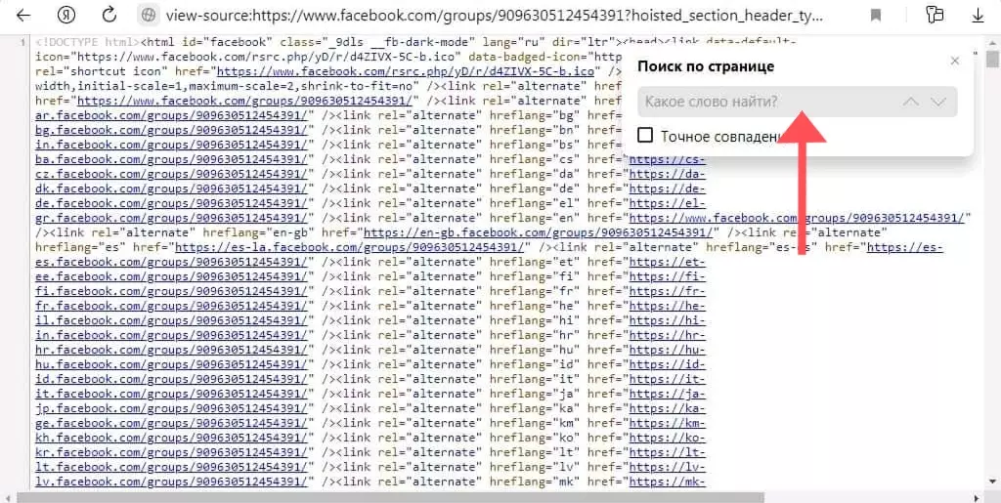Reload the page source
1001x503 pixels.
pyautogui.click(x=109, y=16)
